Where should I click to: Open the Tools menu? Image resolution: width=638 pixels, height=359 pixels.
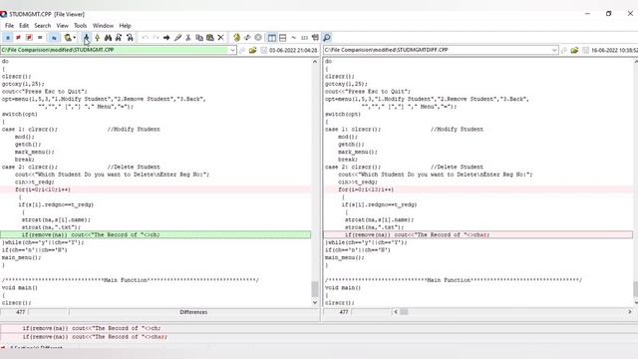(80, 26)
